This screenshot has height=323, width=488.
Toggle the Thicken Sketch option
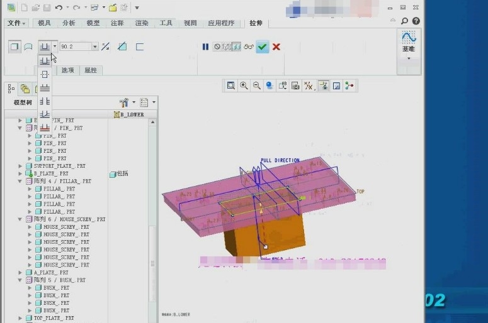pos(140,47)
